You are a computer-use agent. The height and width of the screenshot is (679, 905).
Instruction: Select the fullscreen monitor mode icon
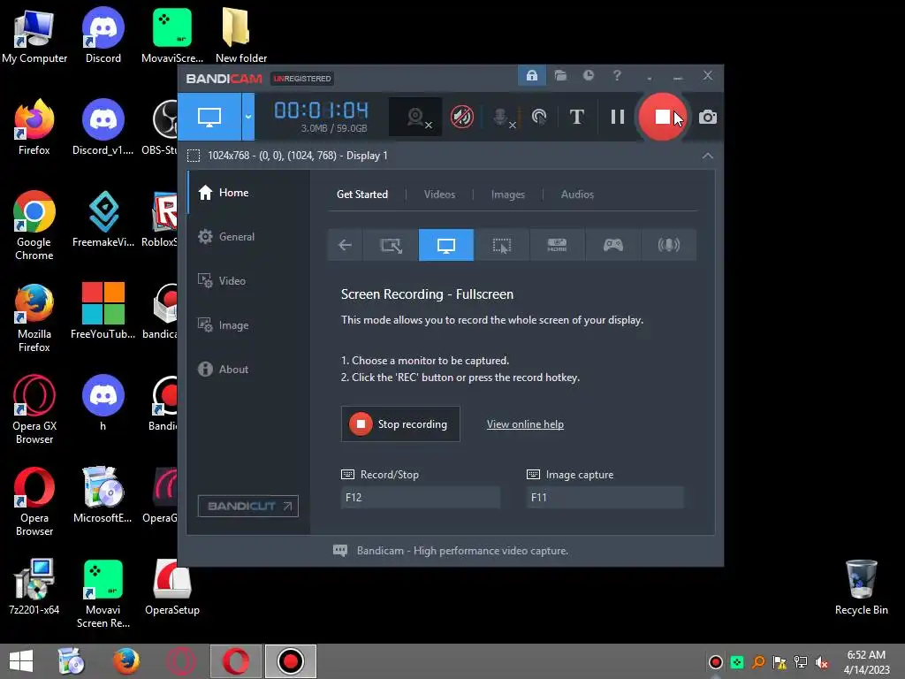446,245
